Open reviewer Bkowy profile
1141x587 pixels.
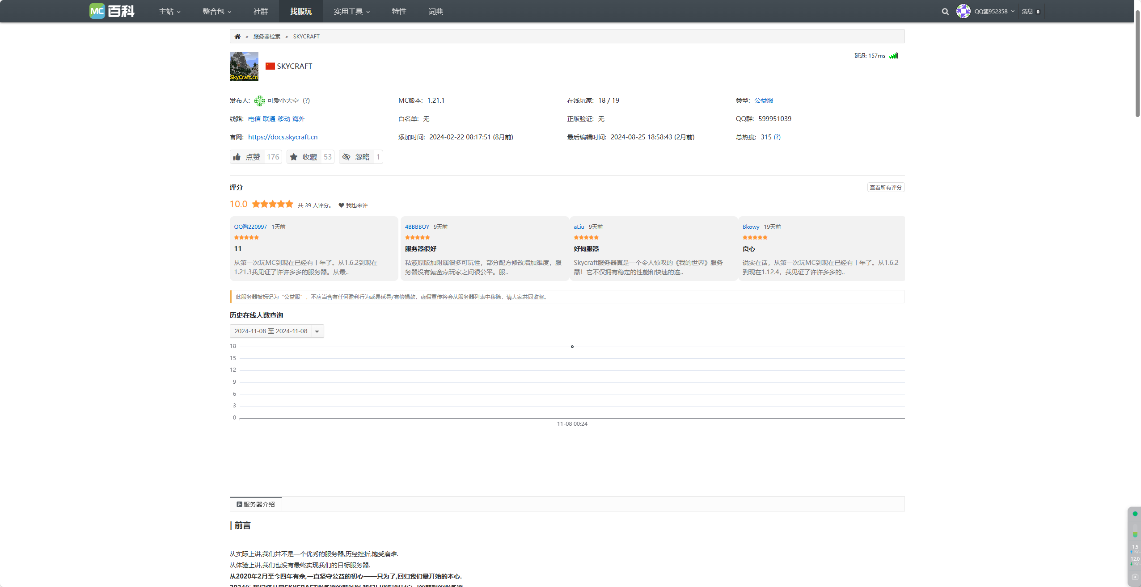(x=751, y=227)
